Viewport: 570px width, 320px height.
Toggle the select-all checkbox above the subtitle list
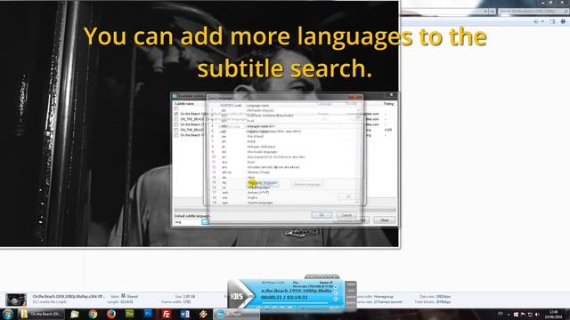point(176,108)
